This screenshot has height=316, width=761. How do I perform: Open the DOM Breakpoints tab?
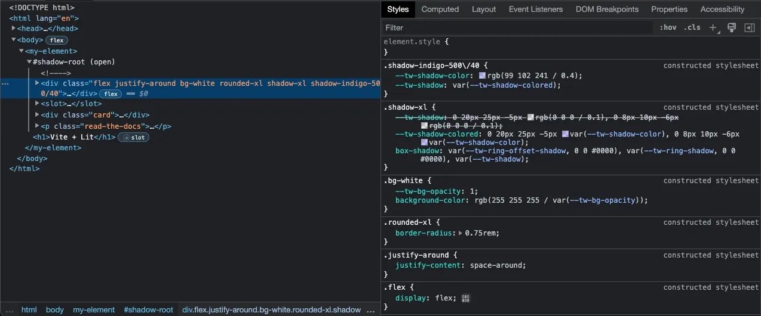(607, 9)
